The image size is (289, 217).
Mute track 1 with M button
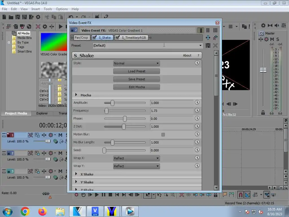point(60,135)
